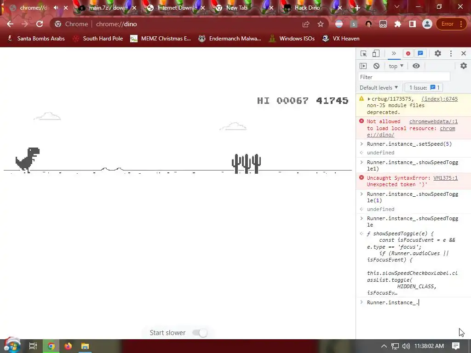Go back to the previous page
Screen dimensions: 471x353
click(10, 24)
